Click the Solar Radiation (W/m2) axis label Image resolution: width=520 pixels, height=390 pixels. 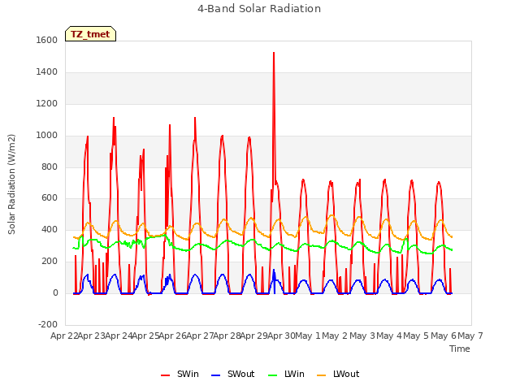click(11, 184)
